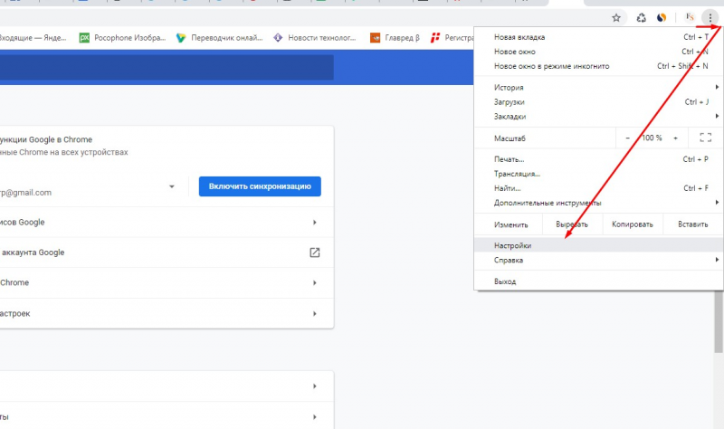Expand the Chrome row arrow

point(314,282)
